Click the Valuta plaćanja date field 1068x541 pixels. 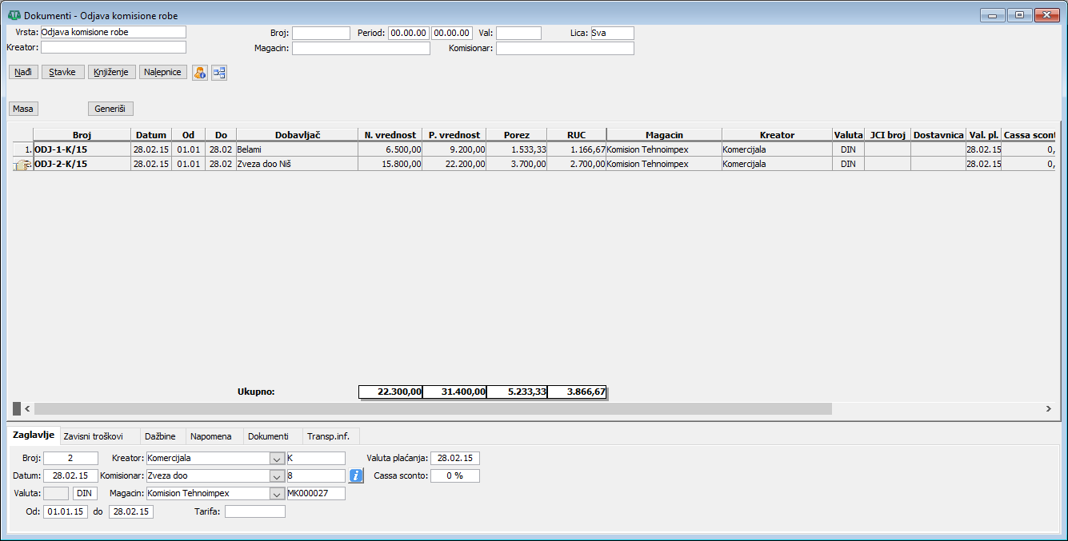click(x=454, y=459)
